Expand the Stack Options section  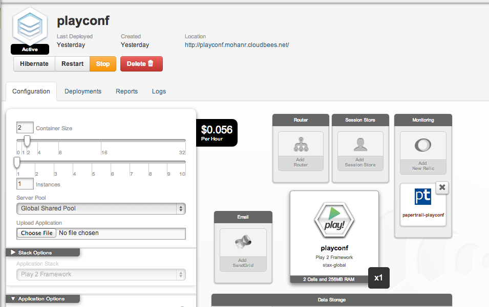[x=13, y=252]
